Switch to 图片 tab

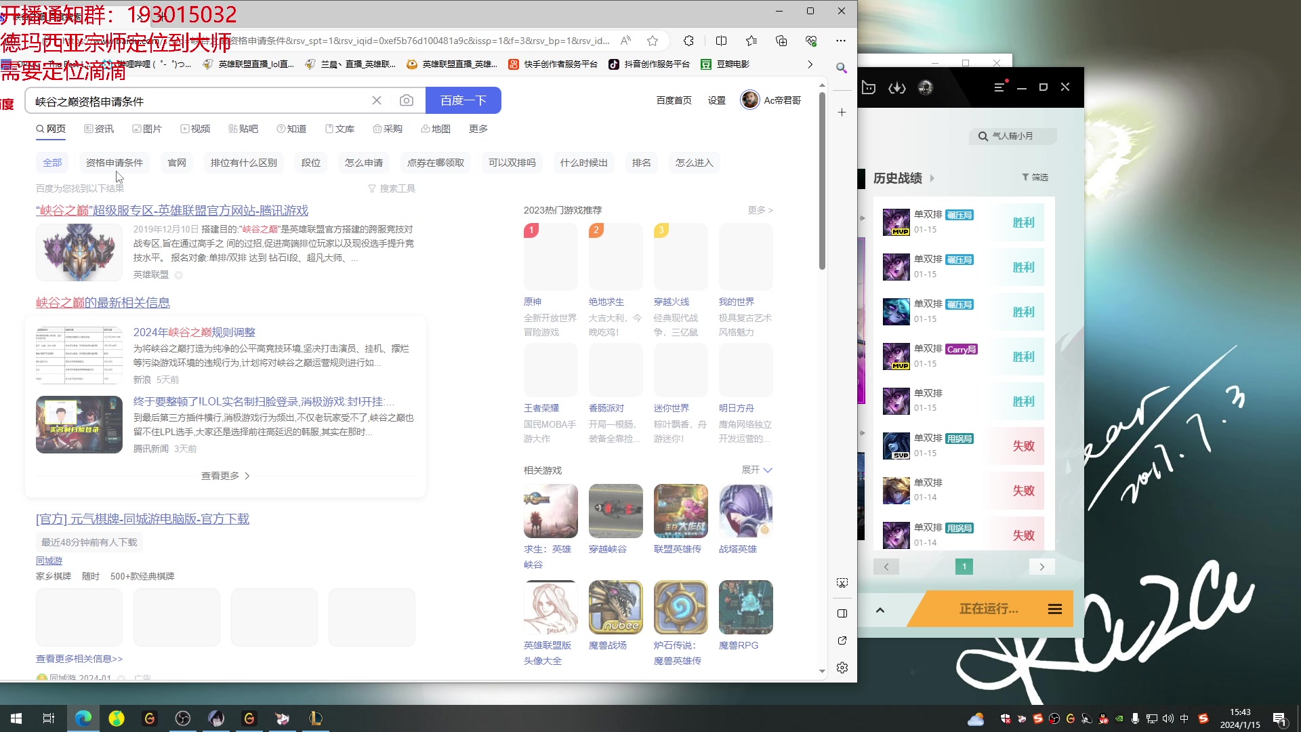(147, 129)
